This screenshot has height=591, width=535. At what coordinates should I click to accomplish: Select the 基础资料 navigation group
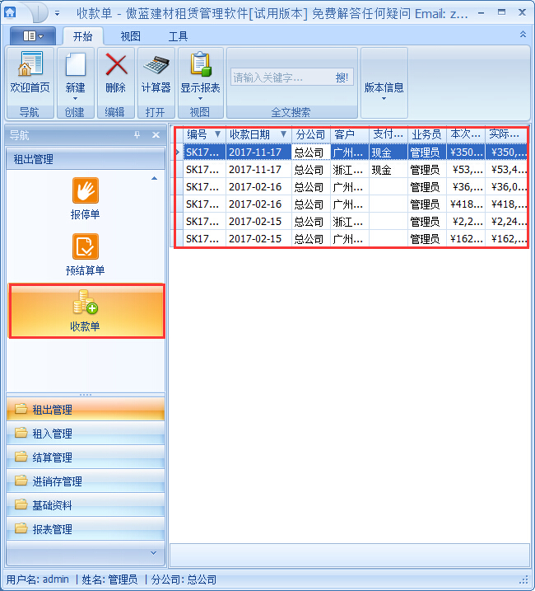click(86, 505)
